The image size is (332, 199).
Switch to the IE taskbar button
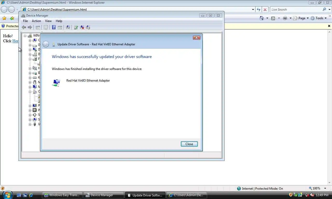tap(187, 195)
